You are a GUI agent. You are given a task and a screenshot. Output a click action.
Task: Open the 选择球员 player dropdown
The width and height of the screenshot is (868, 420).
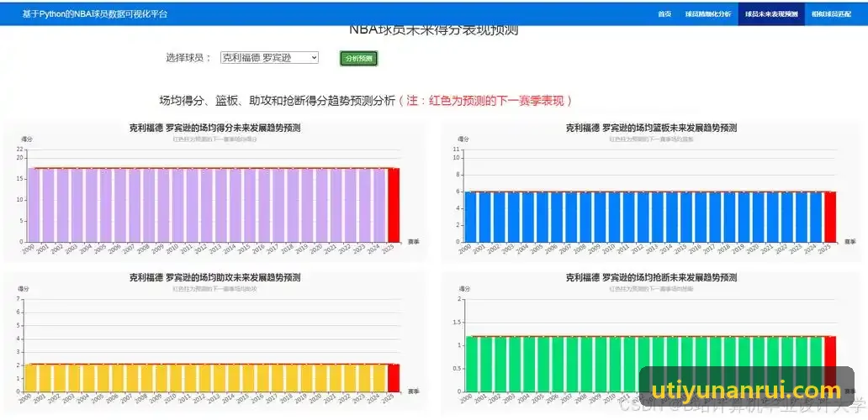pos(270,57)
